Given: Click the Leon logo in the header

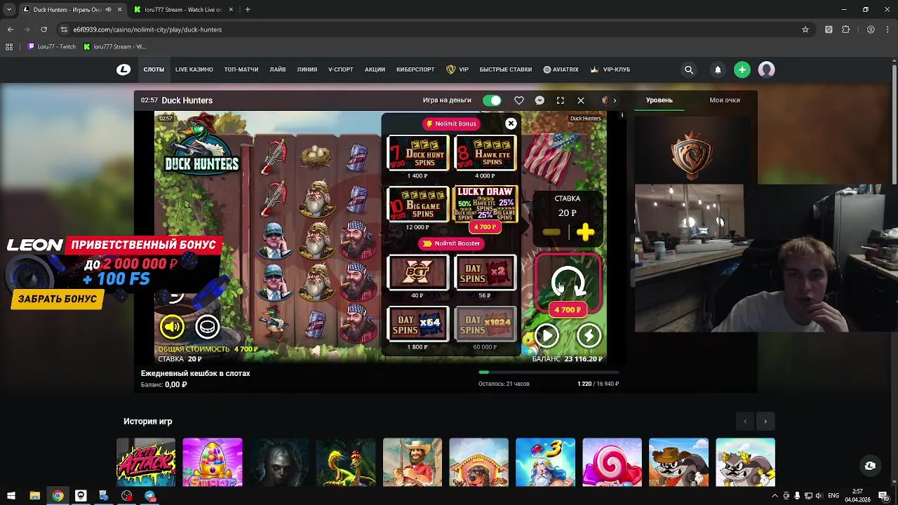Looking at the screenshot, I should pyautogui.click(x=123, y=69).
